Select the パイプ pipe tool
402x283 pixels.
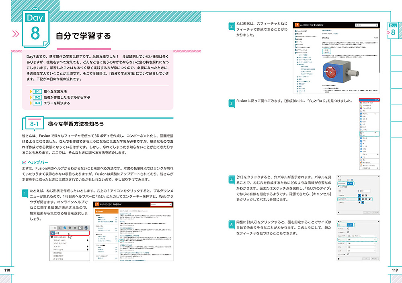pos(363,152)
